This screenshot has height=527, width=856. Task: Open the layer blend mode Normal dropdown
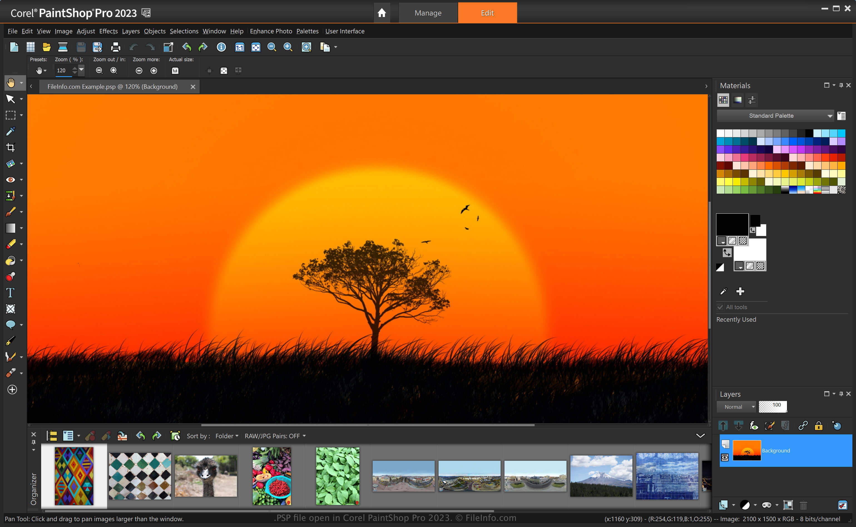point(736,407)
